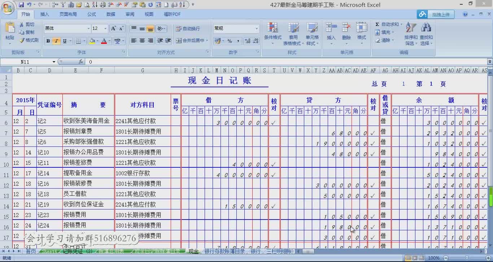Switch to page layout view in the status bar

(415, 258)
